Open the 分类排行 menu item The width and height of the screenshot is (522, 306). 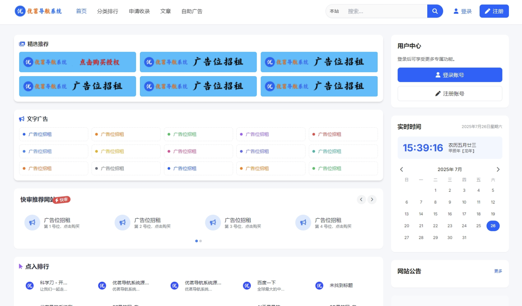tap(108, 11)
